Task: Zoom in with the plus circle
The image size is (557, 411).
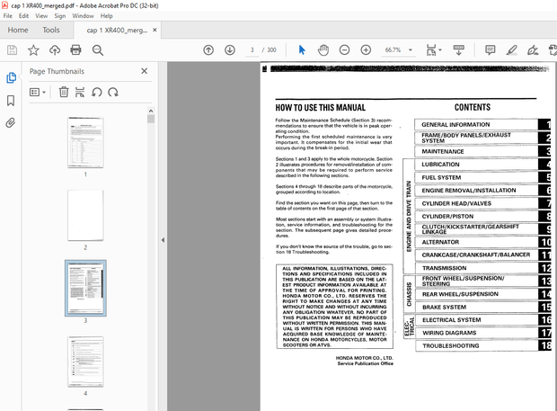Action: [x=366, y=50]
